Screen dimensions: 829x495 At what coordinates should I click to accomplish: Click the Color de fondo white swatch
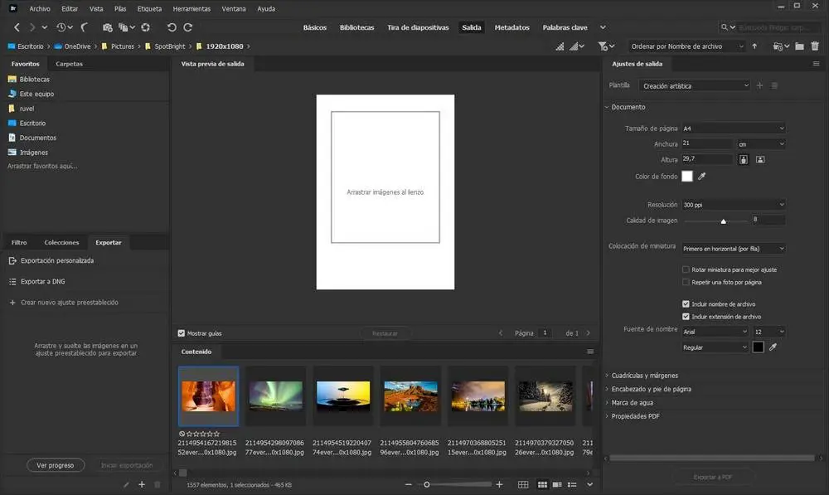point(686,176)
